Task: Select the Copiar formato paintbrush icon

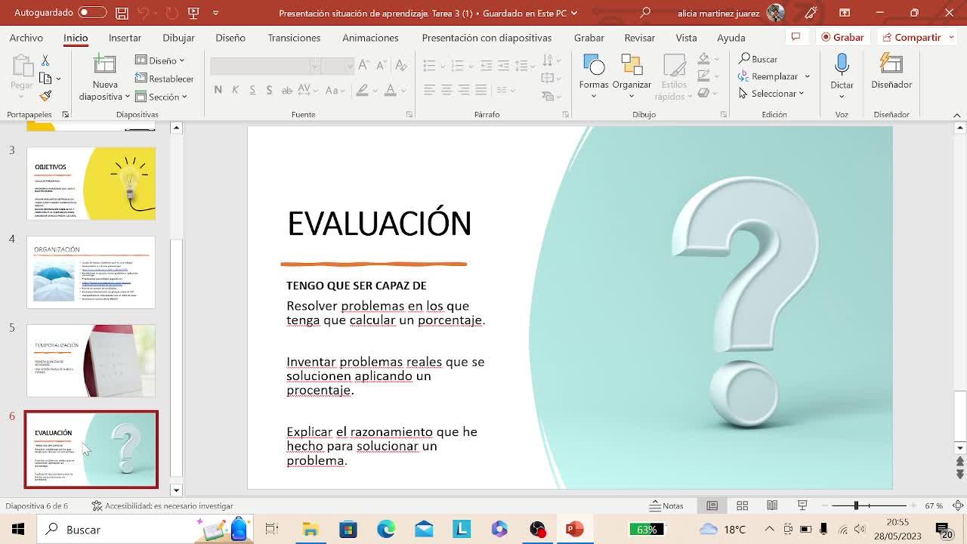Action: tap(45, 96)
